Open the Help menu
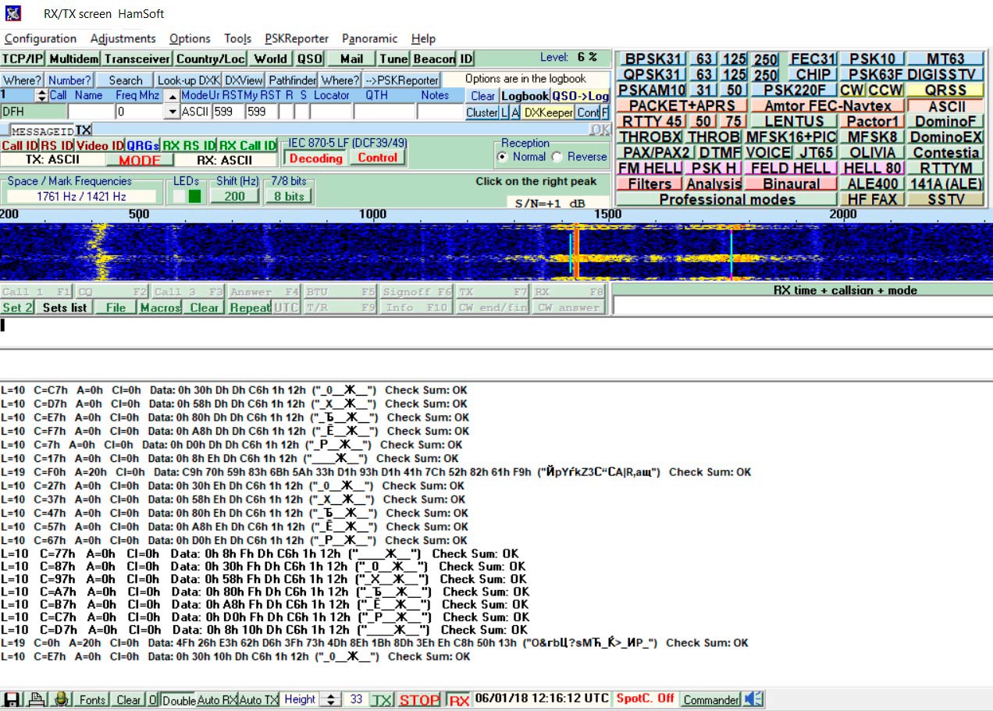This screenshot has height=711, width=993. 423,38
